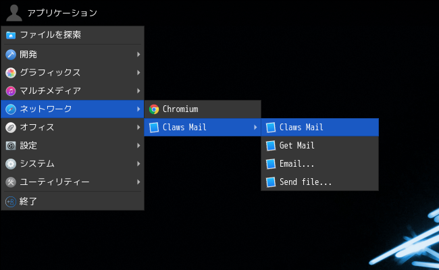Click the blue folder icon for ファイルを探索

11,35
